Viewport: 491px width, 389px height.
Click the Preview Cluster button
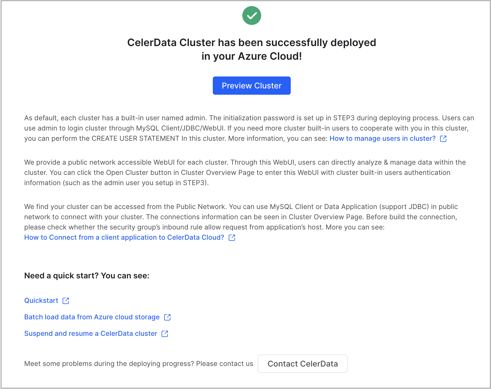click(251, 86)
